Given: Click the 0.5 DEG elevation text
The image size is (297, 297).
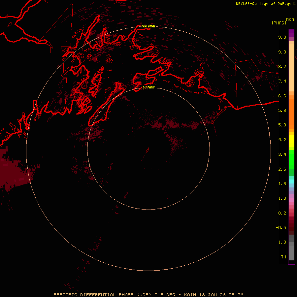Looking at the screenshot, I should point(165,295).
